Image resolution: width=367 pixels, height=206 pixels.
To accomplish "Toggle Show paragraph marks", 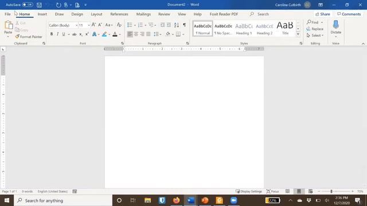I will (185, 25).
